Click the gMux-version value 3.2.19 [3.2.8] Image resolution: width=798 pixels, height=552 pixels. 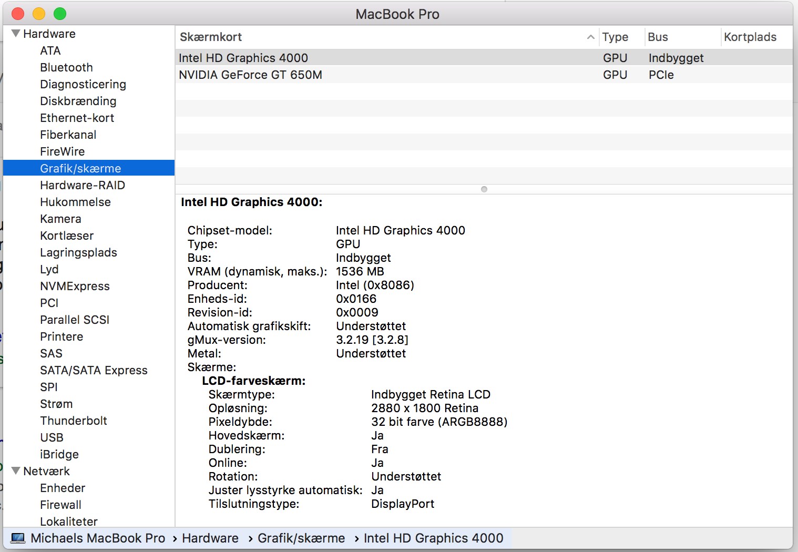[372, 340]
